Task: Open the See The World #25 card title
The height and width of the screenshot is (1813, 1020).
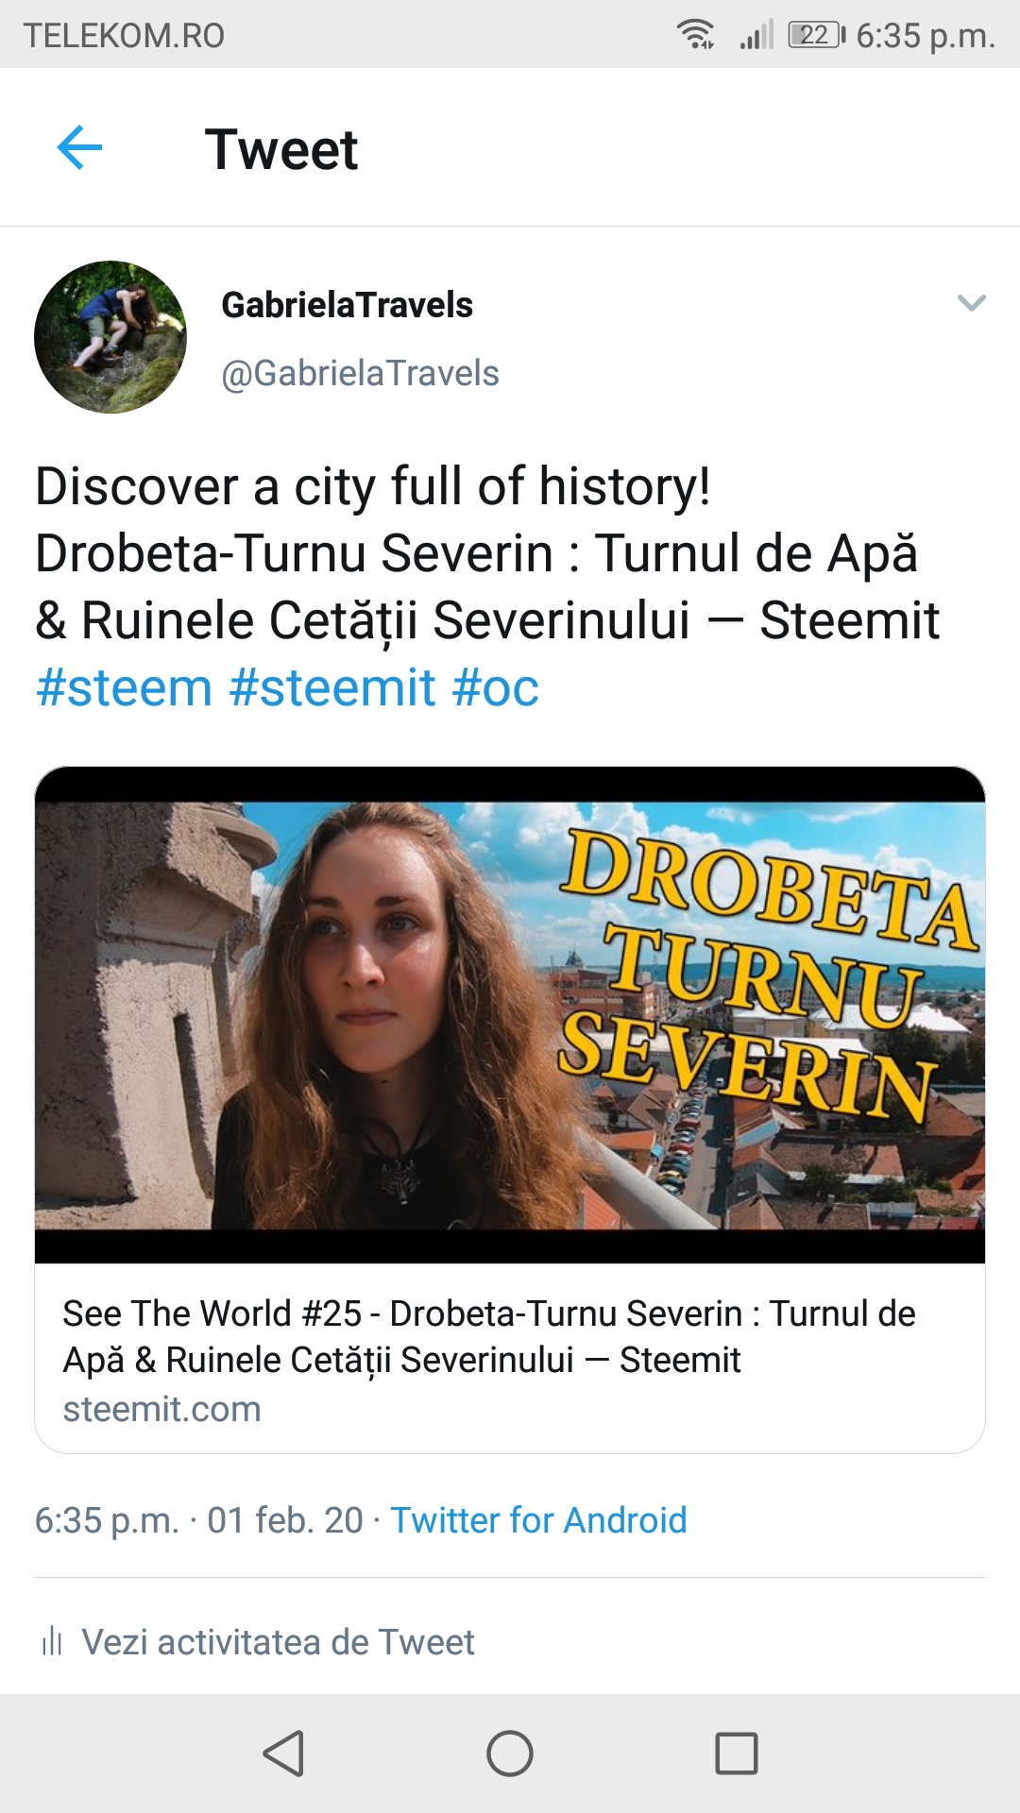Action: pyautogui.click(x=489, y=1336)
